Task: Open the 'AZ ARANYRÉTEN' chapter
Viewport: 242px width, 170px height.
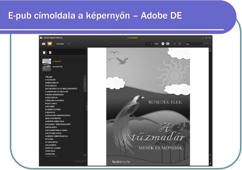Action: coord(51,142)
